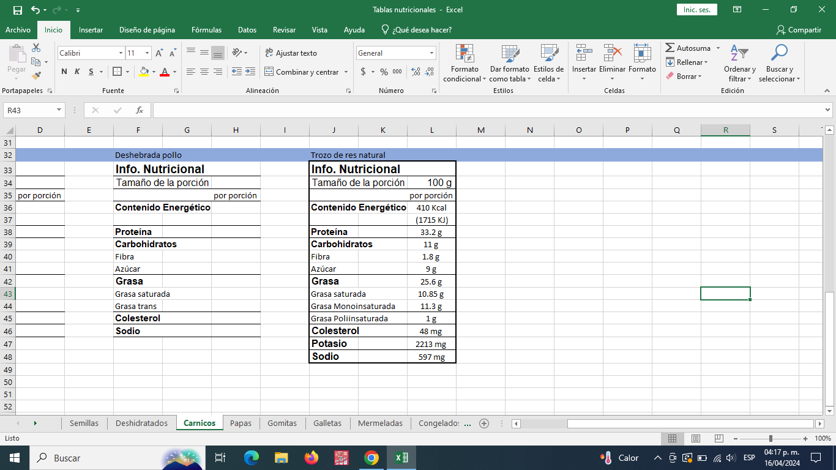The height and width of the screenshot is (470, 836).
Task: Align text to the left
Action: pos(191,72)
